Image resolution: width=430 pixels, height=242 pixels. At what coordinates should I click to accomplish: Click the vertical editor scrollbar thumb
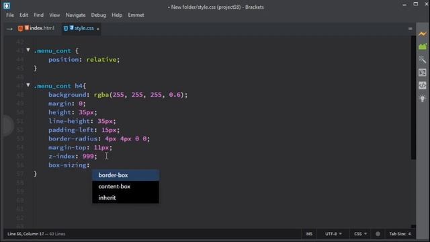click(413, 97)
